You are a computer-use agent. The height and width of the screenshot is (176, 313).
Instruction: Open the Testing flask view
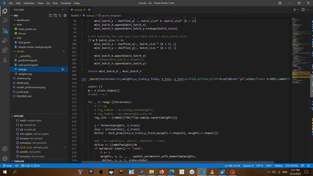coord(5,60)
